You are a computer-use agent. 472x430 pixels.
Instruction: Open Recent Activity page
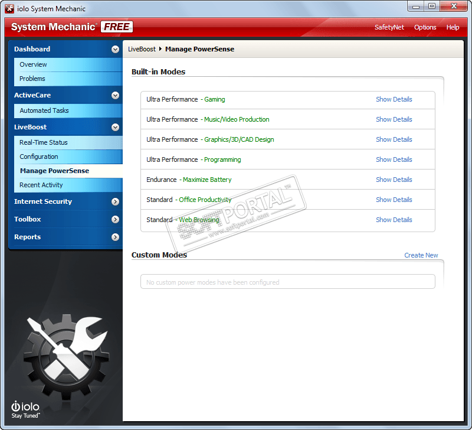(68, 185)
